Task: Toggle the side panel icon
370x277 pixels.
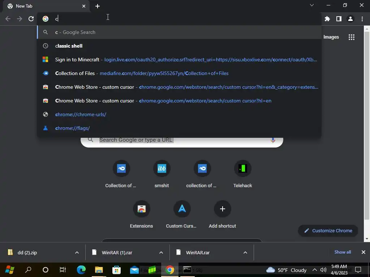Action: click(339, 19)
